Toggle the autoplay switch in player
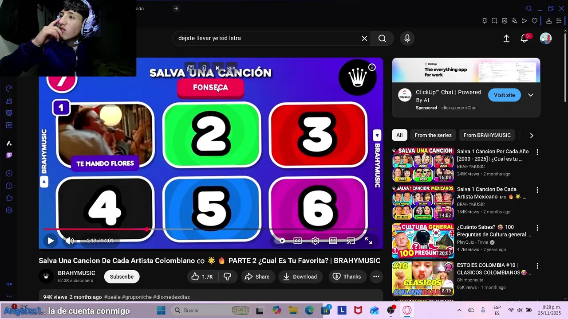 point(280,241)
